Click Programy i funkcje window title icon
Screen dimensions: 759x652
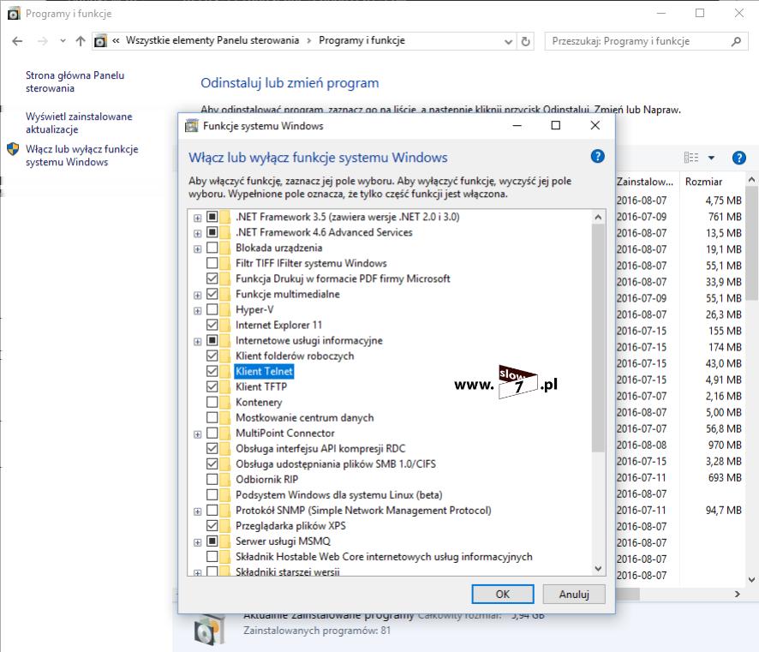click(x=14, y=13)
